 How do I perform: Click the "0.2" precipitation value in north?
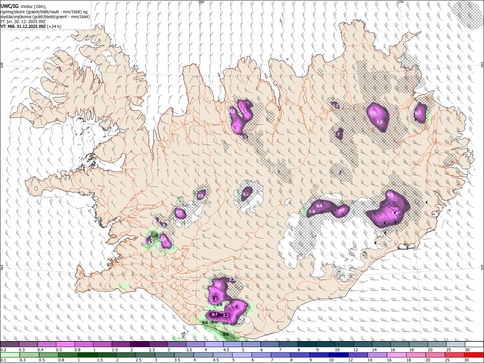(x=336, y=106)
